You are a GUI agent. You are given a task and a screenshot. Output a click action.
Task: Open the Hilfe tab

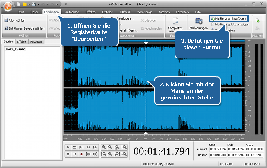tap(198, 12)
